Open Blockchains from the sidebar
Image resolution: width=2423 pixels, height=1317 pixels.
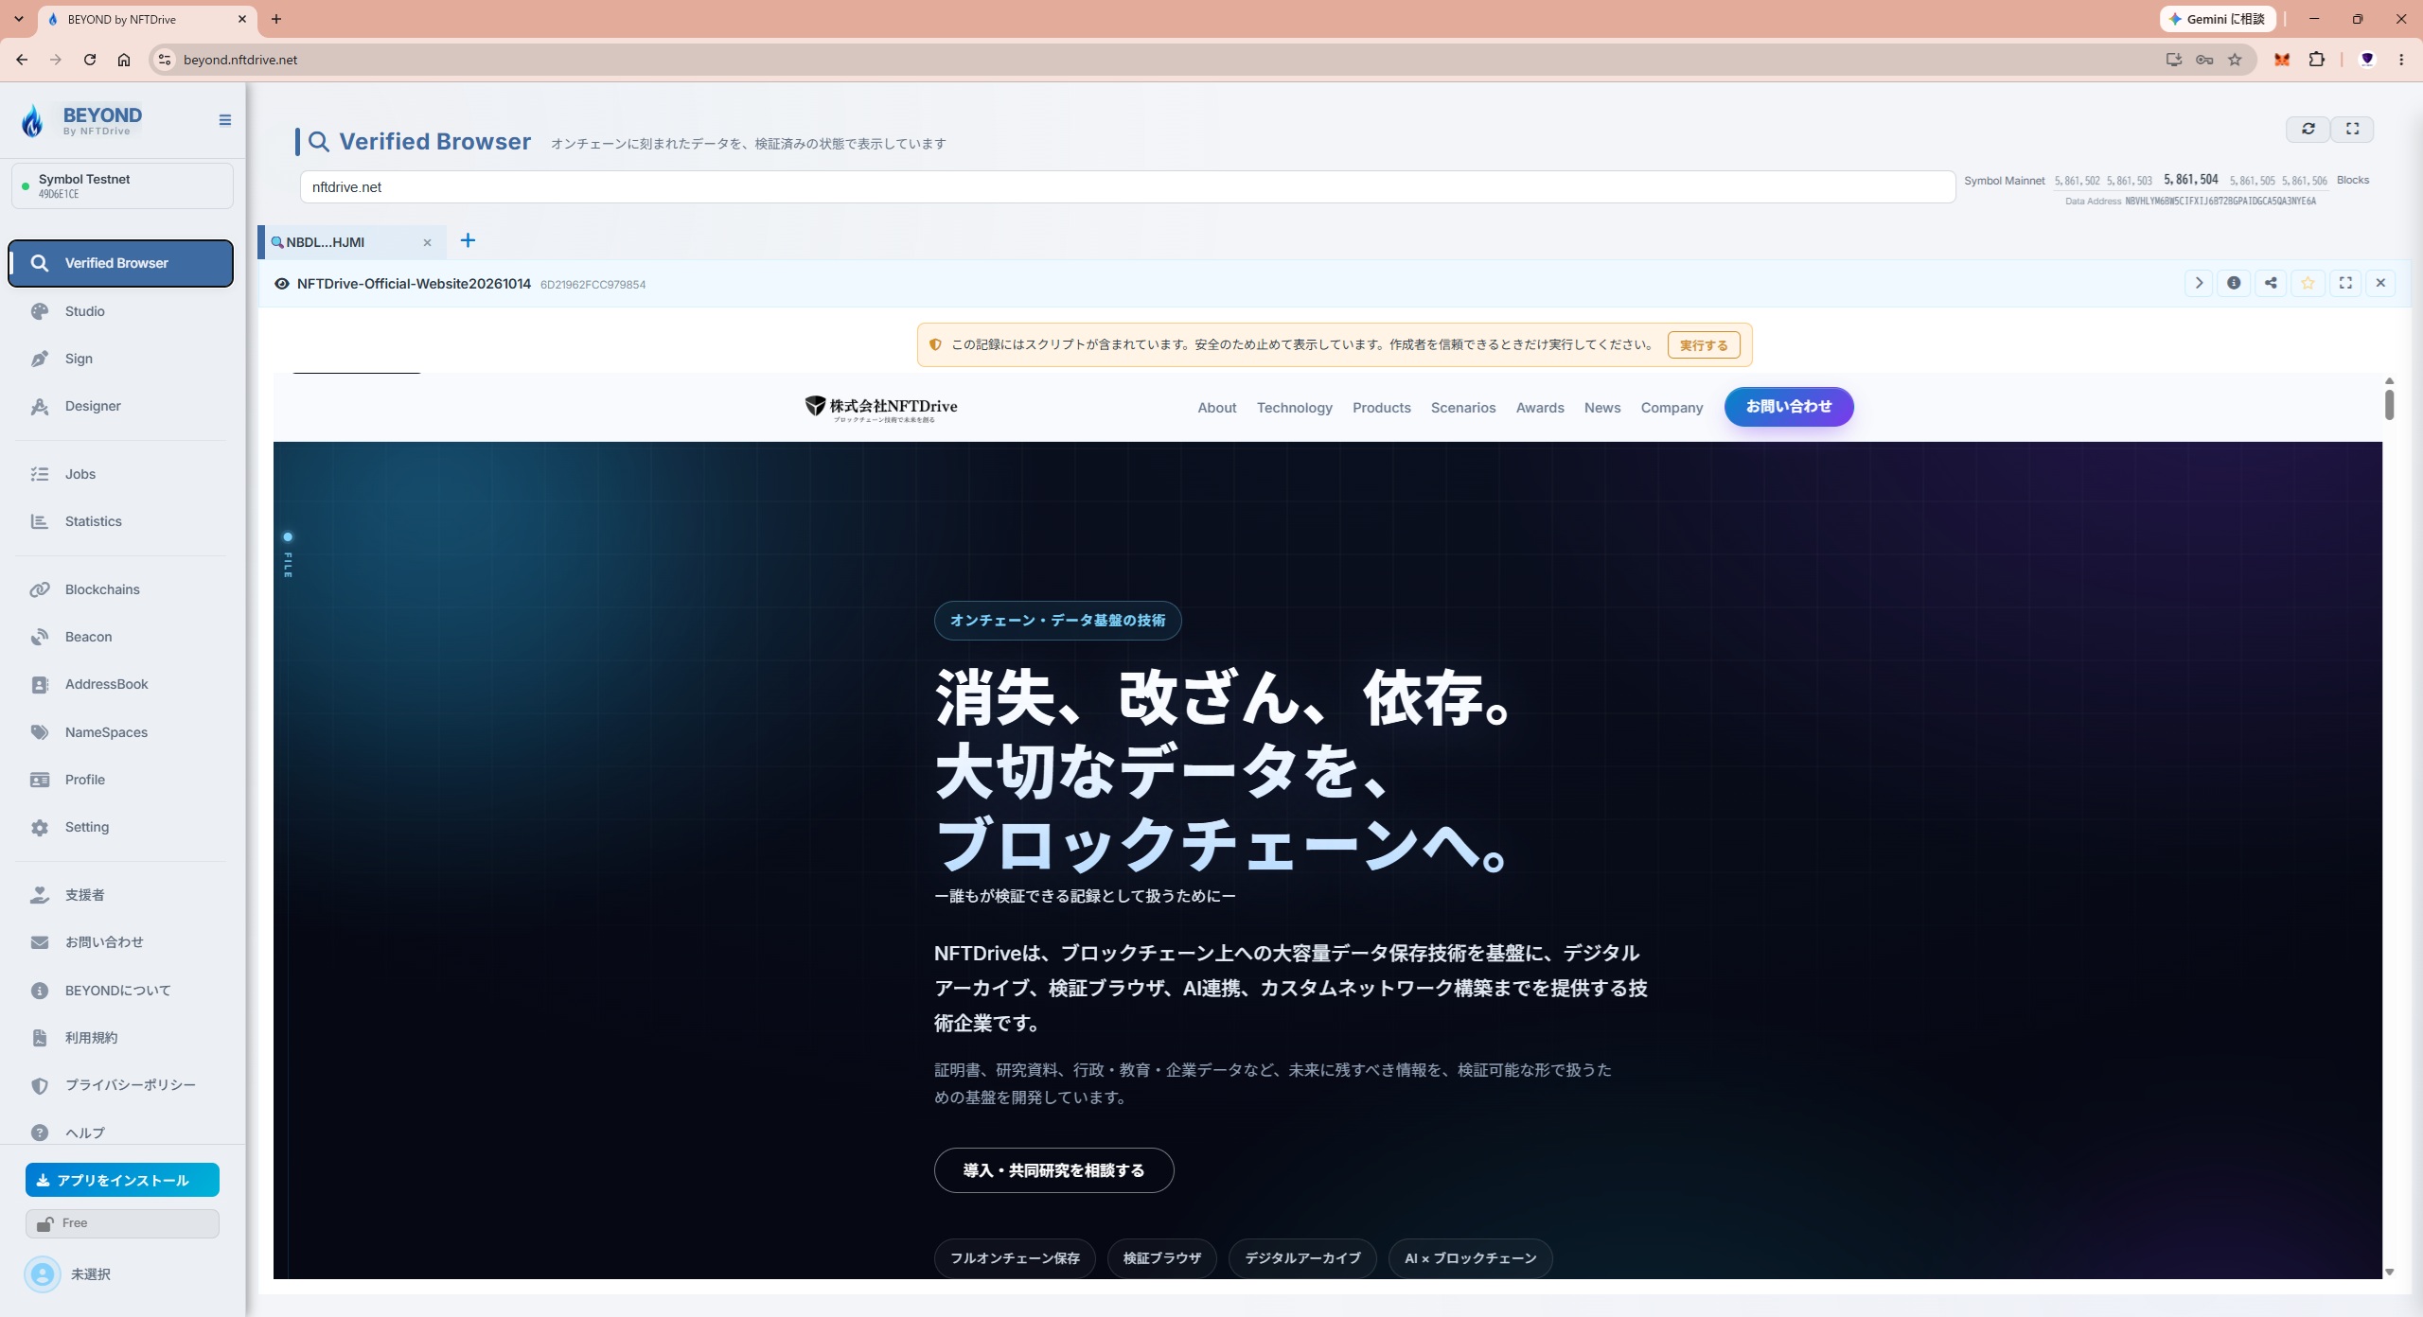click(x=121, y=589)
